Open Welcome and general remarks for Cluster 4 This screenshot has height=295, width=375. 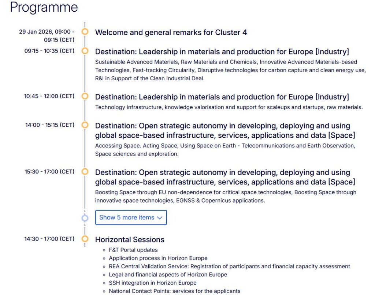point(171,32)
